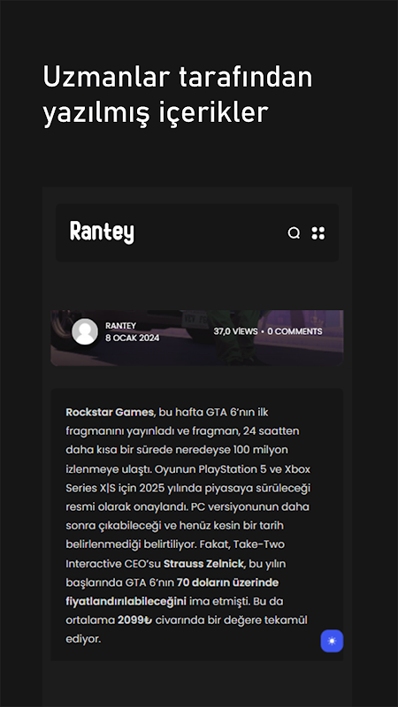This screenshot has width=398, height=707.
Task: Open the 0 COMMENTS link
Action: 295,331
